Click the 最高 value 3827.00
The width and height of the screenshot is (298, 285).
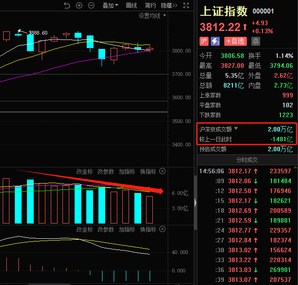(x=232, y=66)
